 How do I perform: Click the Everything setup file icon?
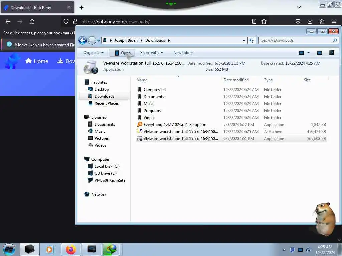(139, 124)
